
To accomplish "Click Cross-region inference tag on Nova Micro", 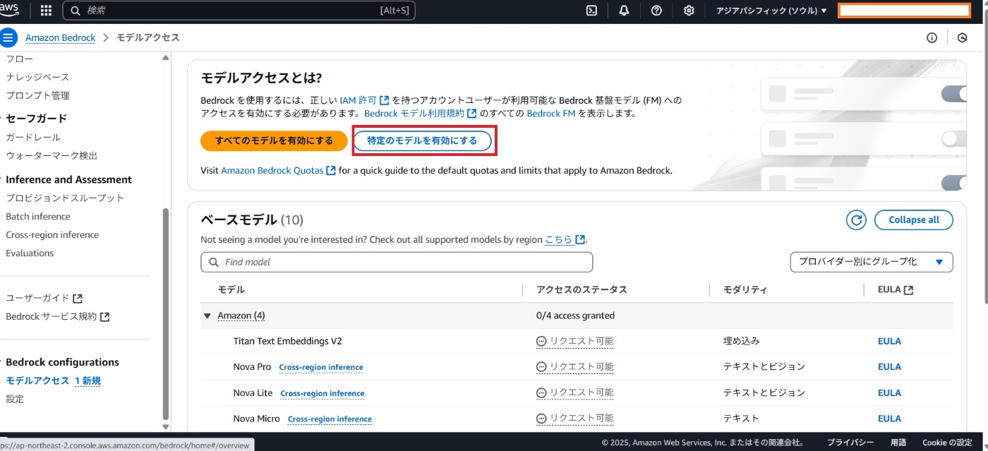I will tap(330, 419).
